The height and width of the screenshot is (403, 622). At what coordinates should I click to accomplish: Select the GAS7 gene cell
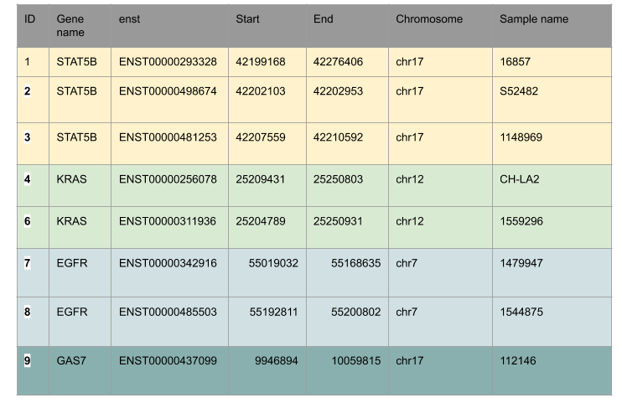click(x=70, y=360)
